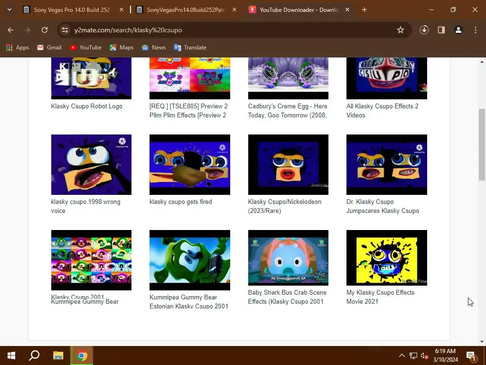Screen dimensions: 486x365
Task: Open the notification center icon
Action: [471, 355]
